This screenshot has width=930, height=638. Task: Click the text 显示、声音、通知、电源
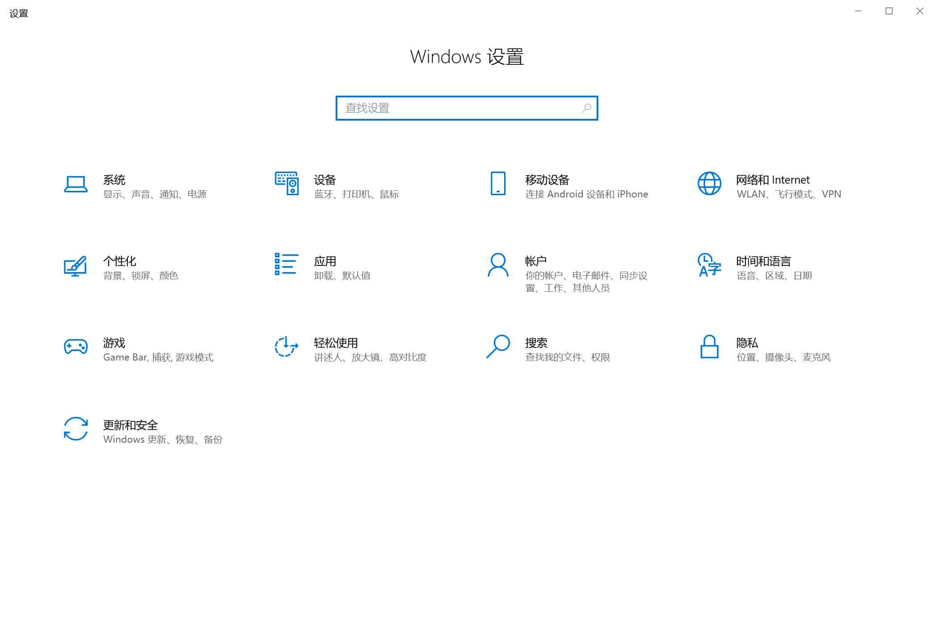(x=155, y=194)
